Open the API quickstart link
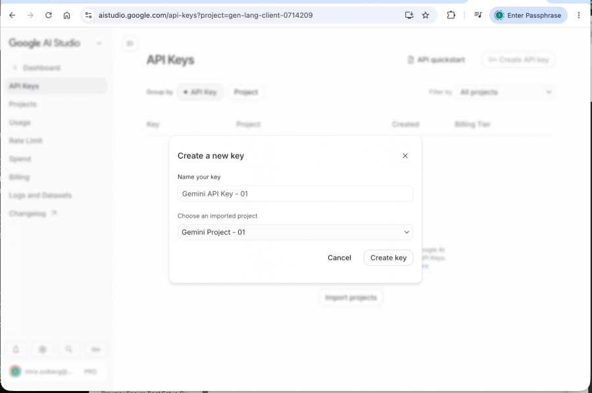The height and width of the screenshot is (393, 592). tap(436, 60)
